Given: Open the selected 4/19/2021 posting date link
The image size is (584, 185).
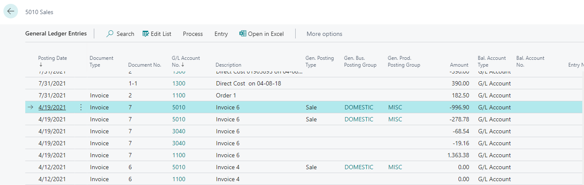Looking at the screenshot, I should click(52, 107).
